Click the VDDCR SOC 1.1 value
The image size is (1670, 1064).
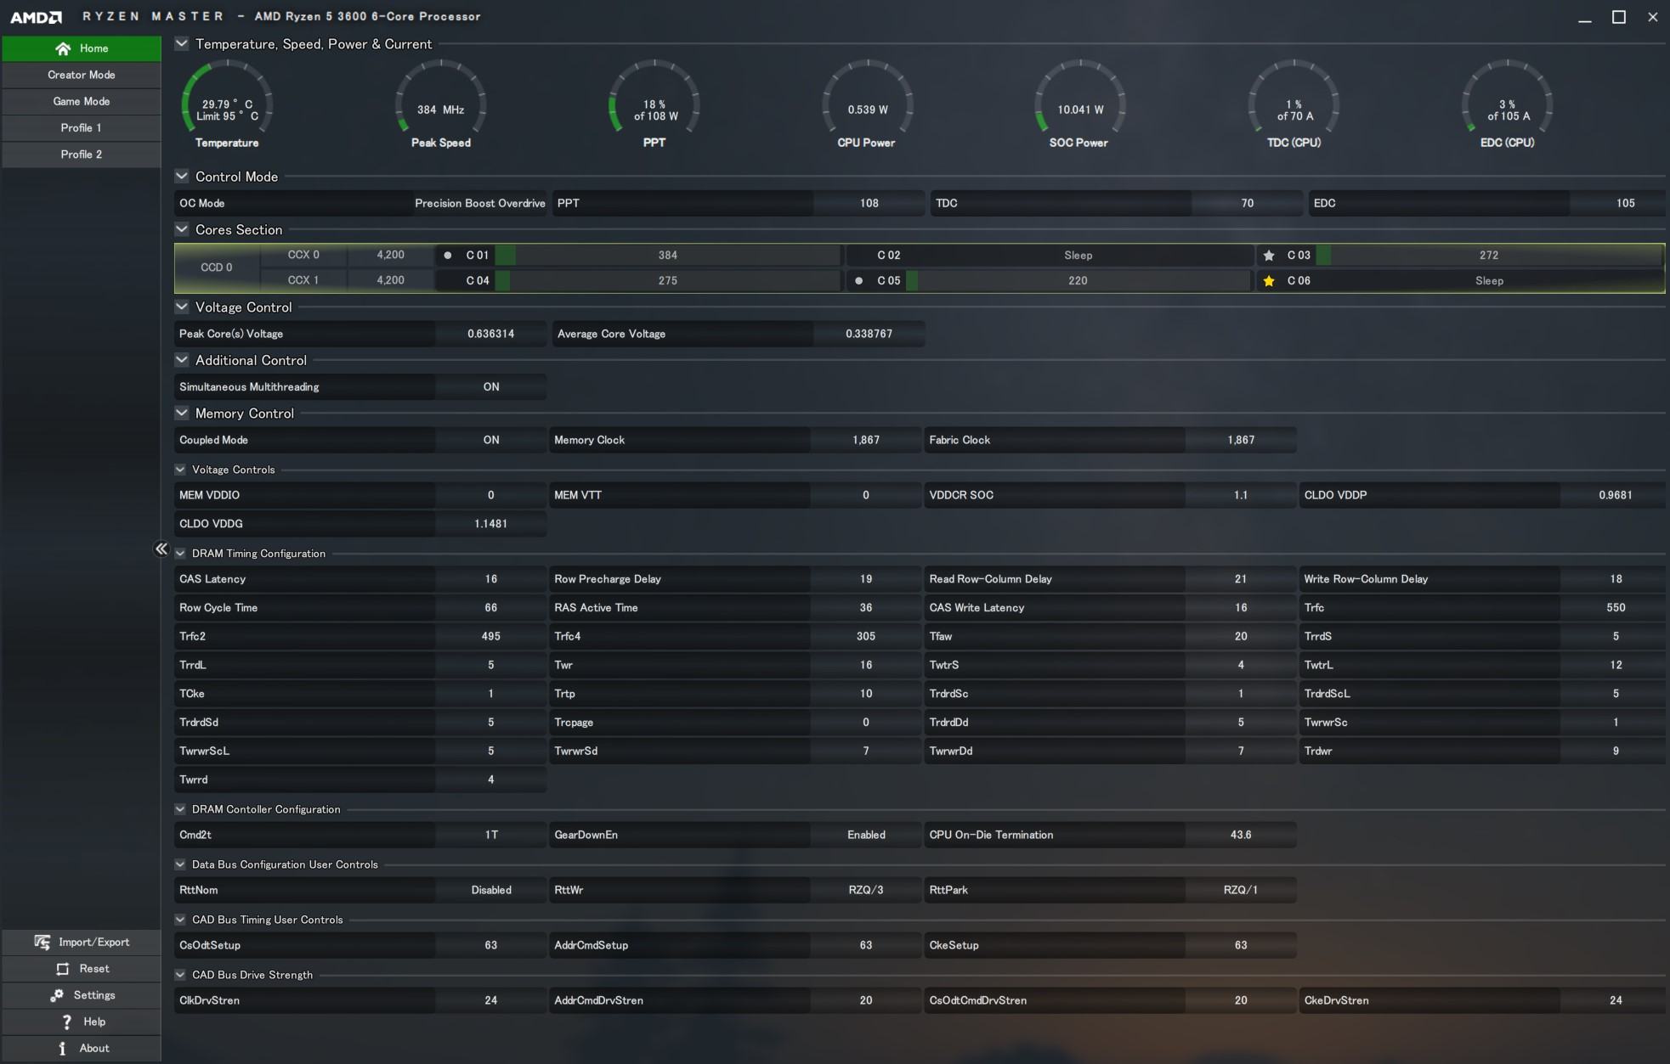tap(1241, 495)
